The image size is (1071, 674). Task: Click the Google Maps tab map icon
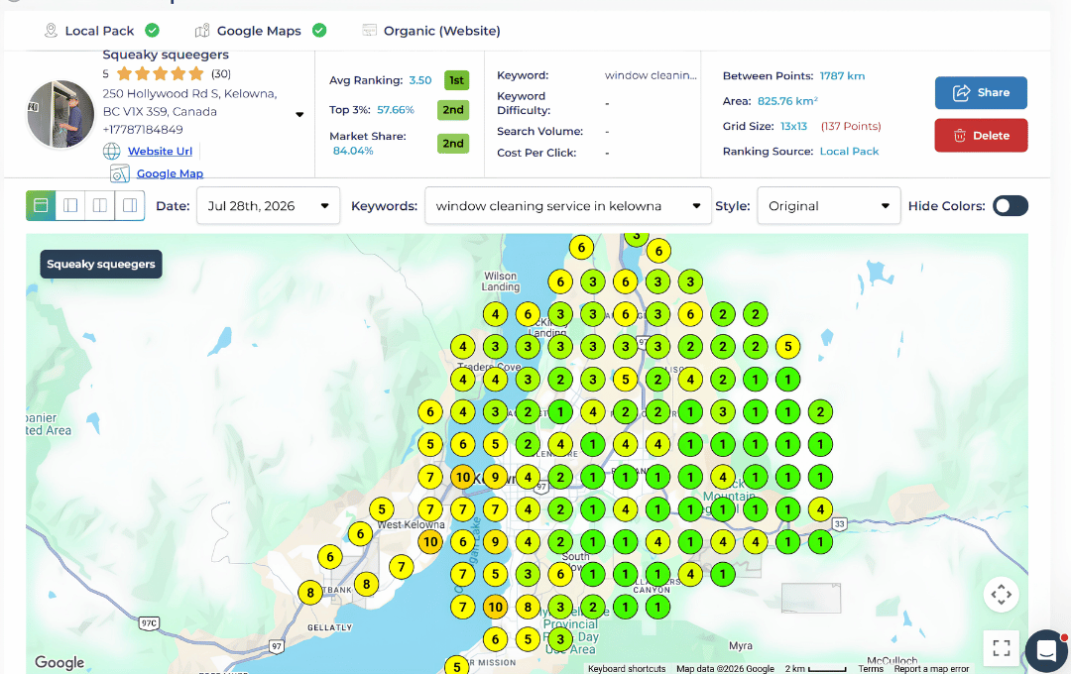coord(202,31)
